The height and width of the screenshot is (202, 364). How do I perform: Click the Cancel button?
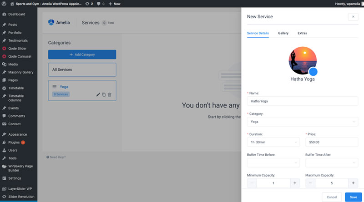[332, 197]
